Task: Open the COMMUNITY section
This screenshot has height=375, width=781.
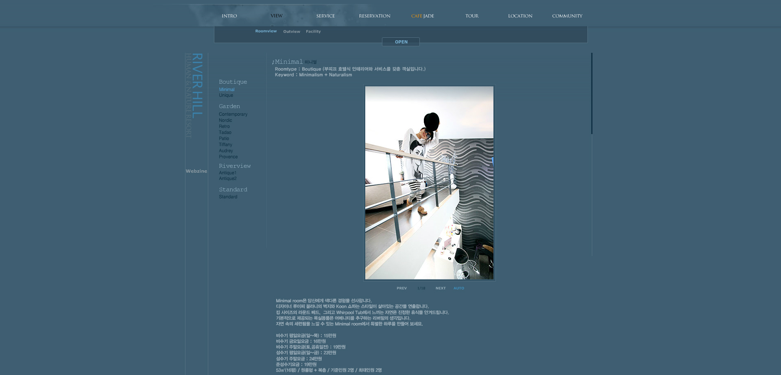Action: [567, 16]
